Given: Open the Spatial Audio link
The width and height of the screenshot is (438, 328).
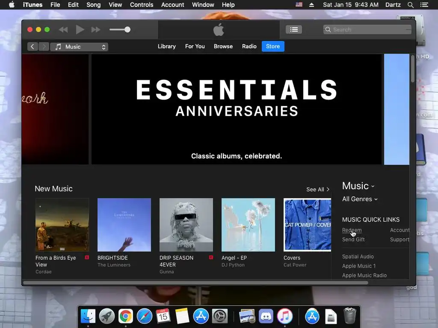Looking at the screenshot, I should [x=358, y=257].
